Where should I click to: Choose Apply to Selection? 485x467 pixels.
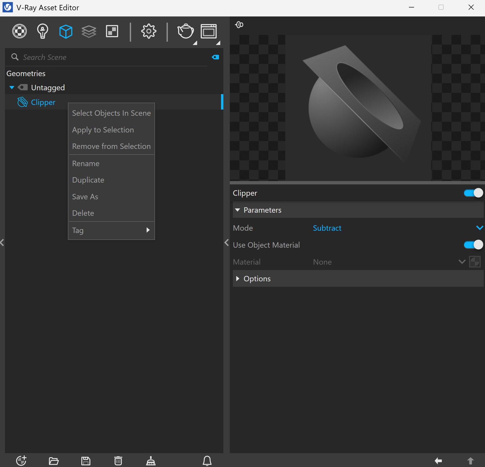tap(111, 130)
